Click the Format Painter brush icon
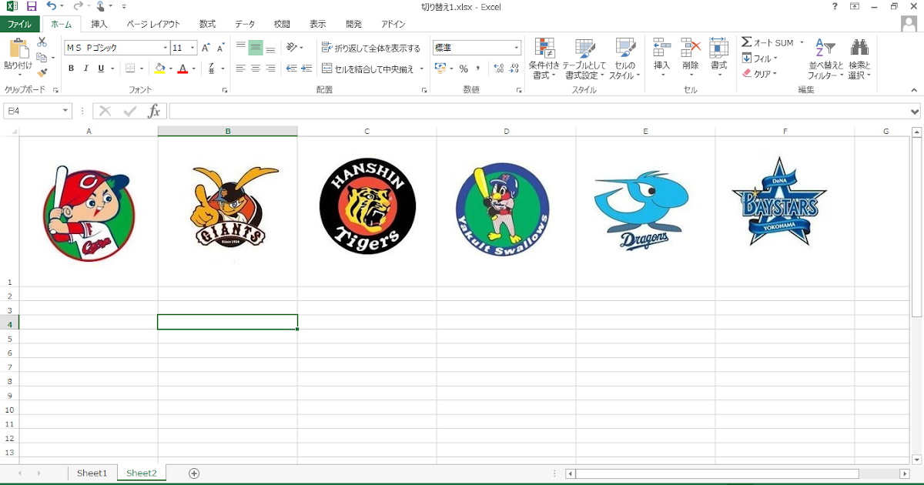This screenshot has height=485, width=924. click(42, 72)
